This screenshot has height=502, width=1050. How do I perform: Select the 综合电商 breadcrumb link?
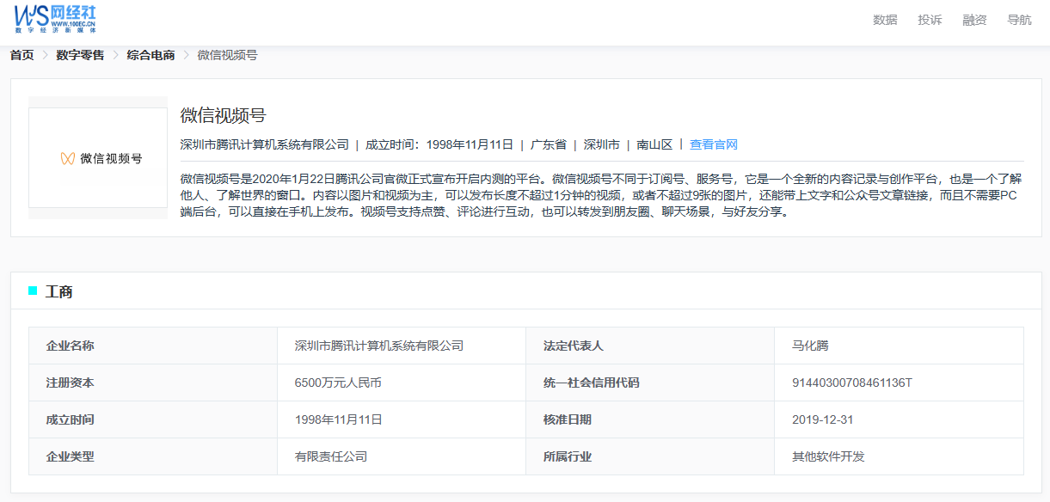(150, 55)
